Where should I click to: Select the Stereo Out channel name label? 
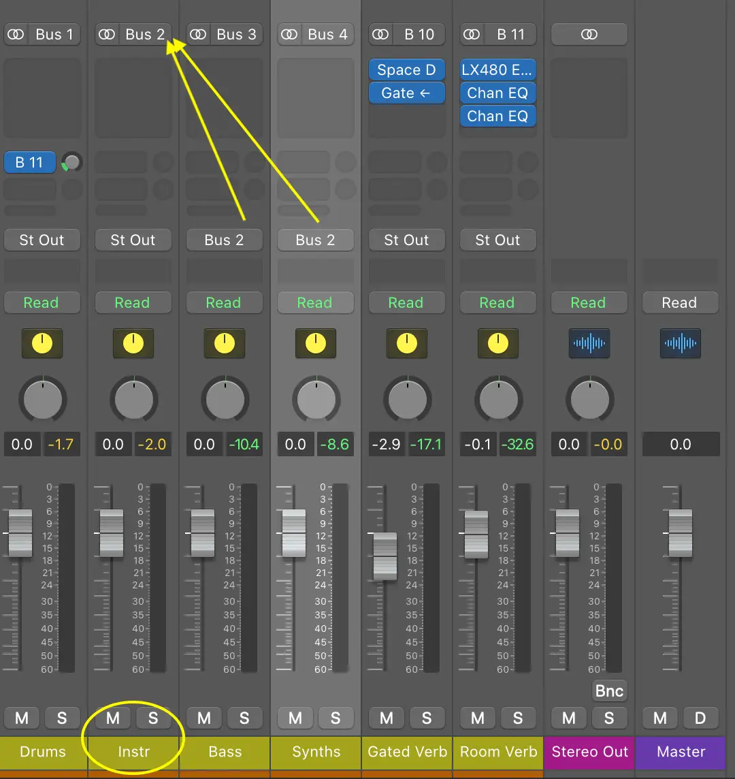tap(589, 752)
